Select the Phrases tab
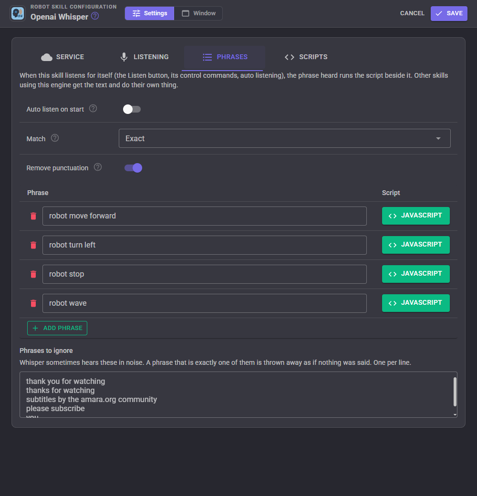The height and width of the screenshot is (496, 477). 225,57
